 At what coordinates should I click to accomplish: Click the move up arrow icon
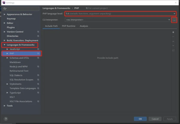(x=173, y=41)
